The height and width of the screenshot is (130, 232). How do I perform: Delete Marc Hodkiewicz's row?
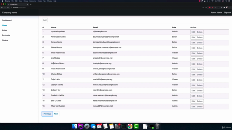(x=200, y=53)
